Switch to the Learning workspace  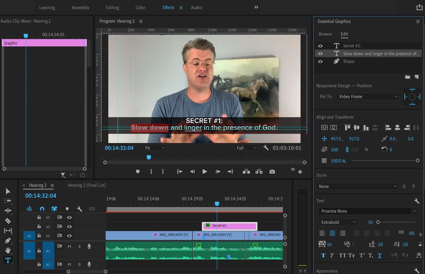coord(47,7)
